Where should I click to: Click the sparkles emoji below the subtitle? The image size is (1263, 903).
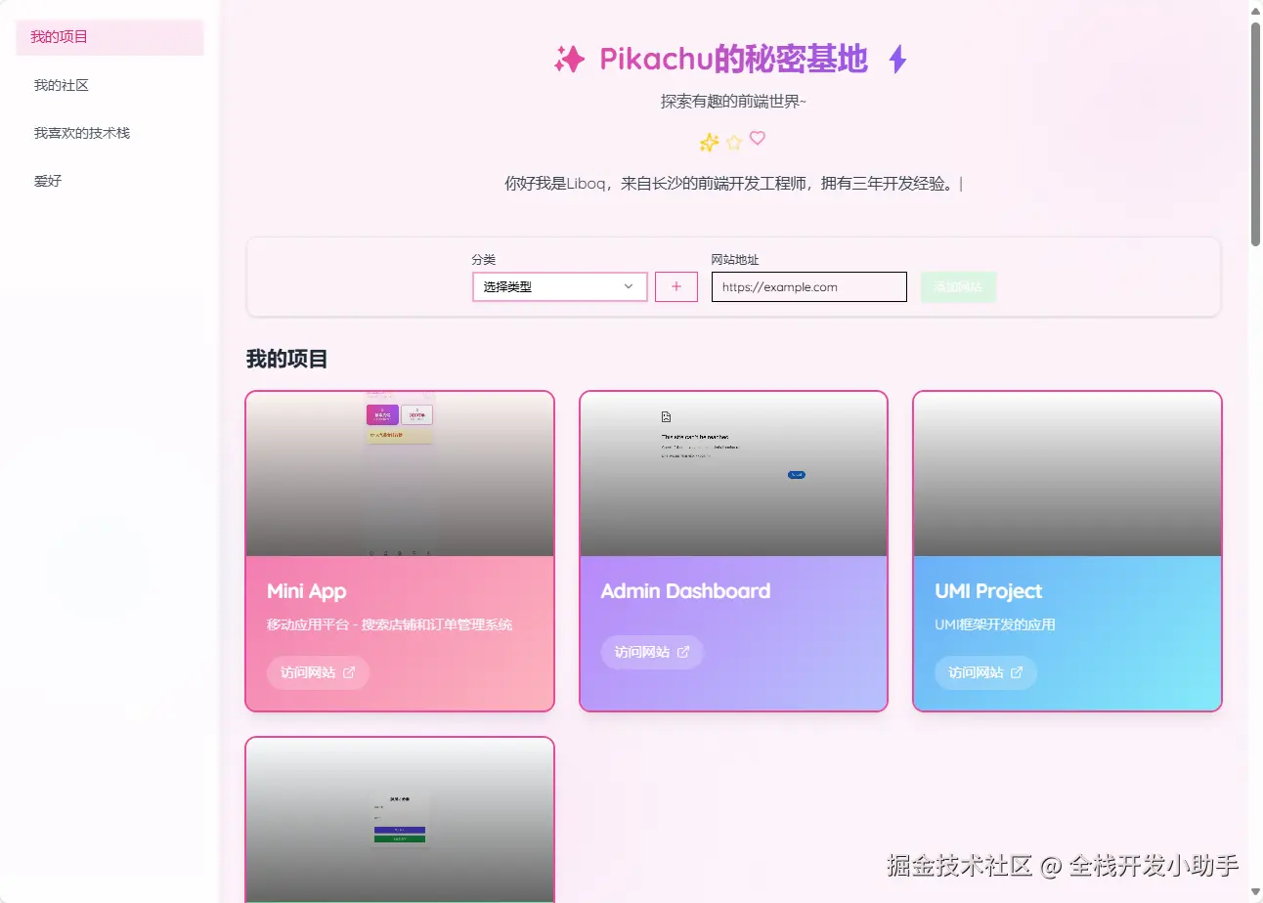click(x=709, y=142)
